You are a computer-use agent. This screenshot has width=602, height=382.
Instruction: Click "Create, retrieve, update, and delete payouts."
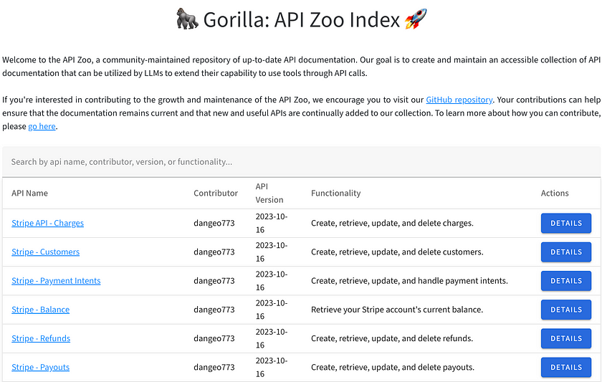pyautogui.click(x=393, y=367)
